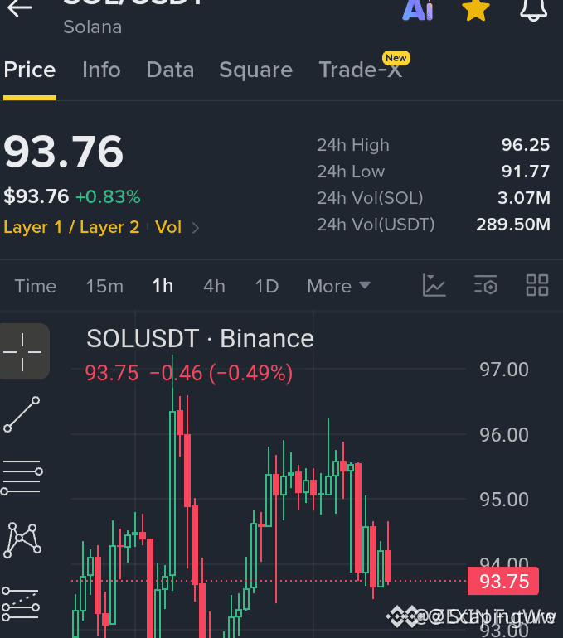
Task: Open the chart indicators line-graph icon
Action: pos(434,285)
